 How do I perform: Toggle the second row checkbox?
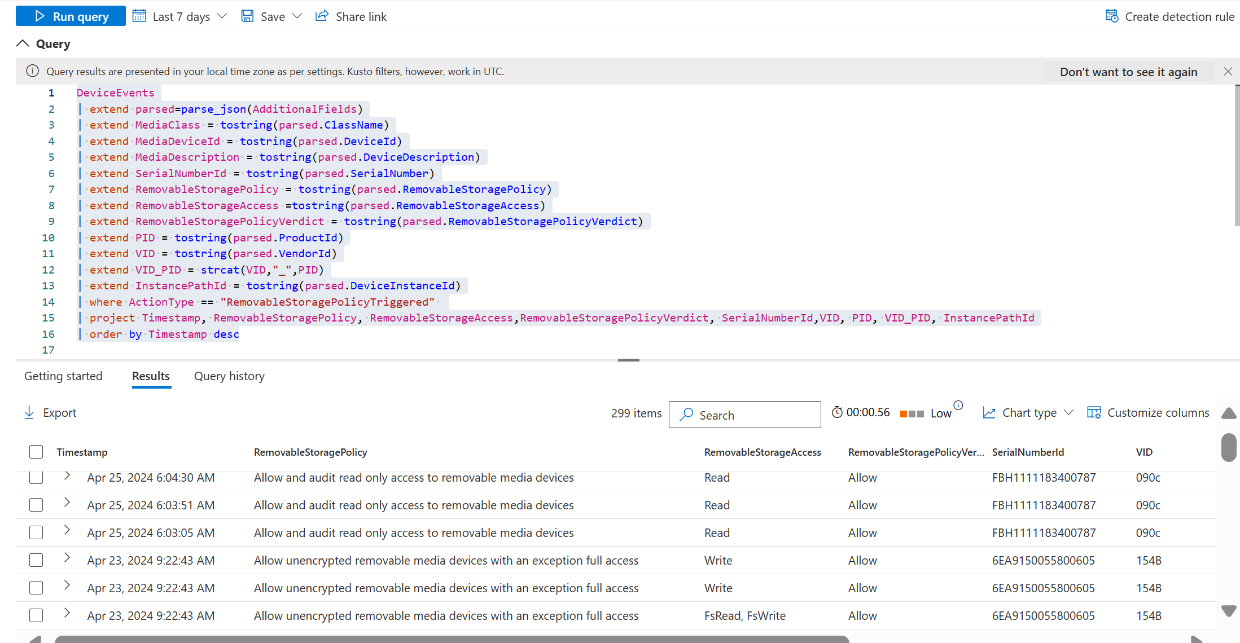pyautogui.click(x=36, y=505)
